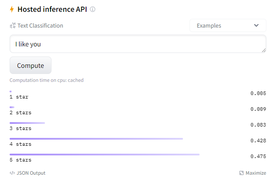Click the Maximize link
The image size is (276, 183).
point(255,173)
